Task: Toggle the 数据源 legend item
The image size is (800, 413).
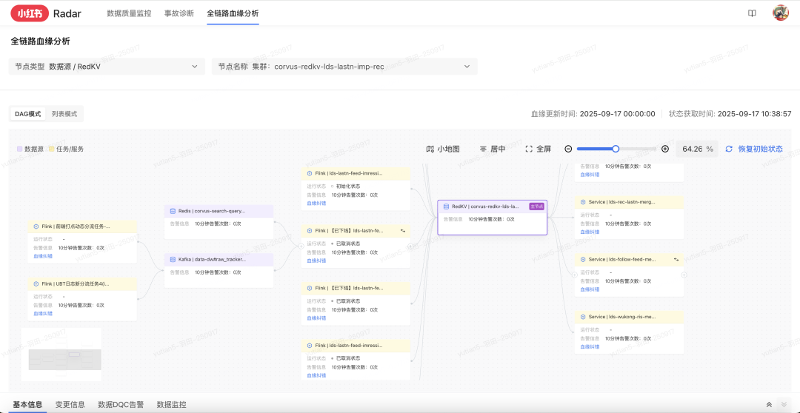Action: coord(30,149)
